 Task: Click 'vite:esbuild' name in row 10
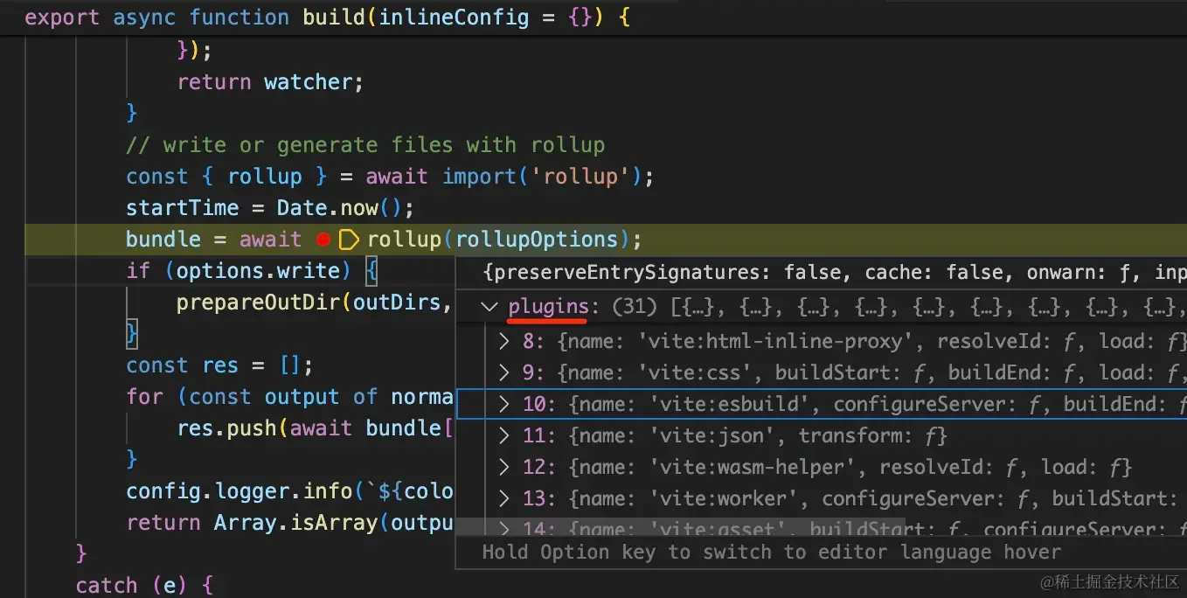click(729, 404)
